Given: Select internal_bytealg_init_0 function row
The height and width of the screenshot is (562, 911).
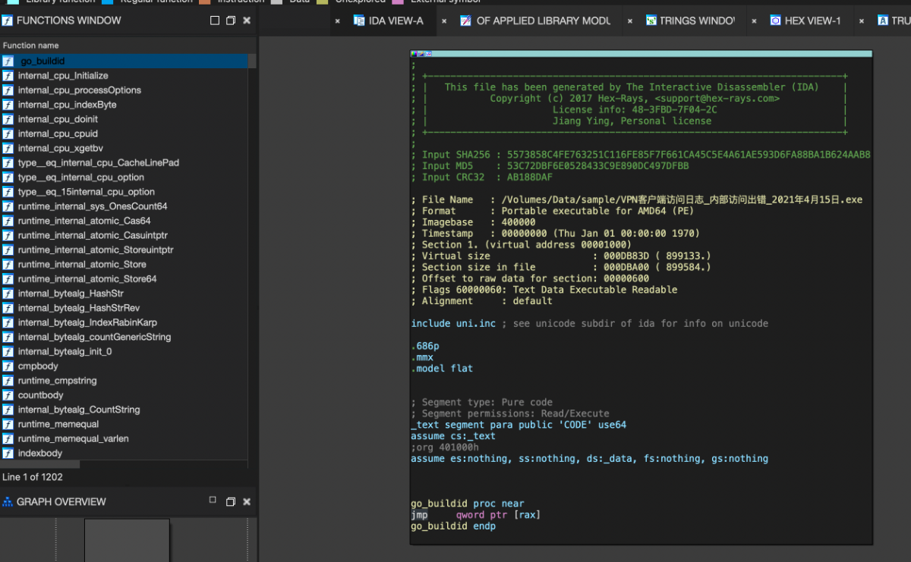Looking at the screenshot, I should click(x=124, y=352).
